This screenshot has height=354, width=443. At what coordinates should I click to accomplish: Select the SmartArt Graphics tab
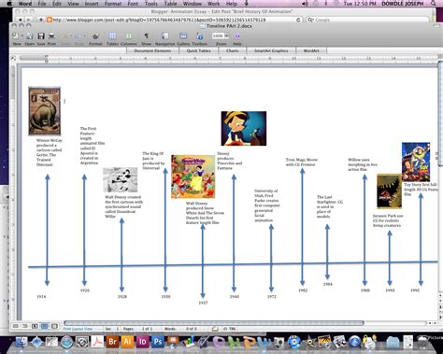(271, 50)
